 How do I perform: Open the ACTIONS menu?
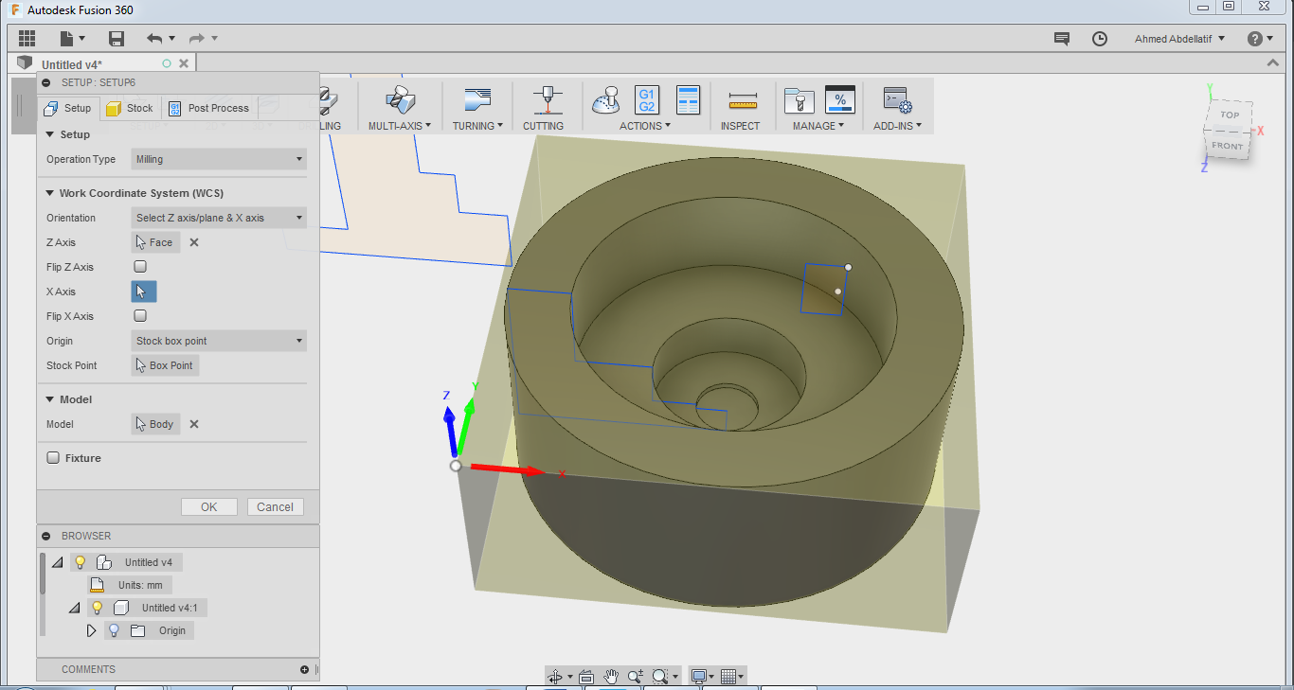(644, 126)
